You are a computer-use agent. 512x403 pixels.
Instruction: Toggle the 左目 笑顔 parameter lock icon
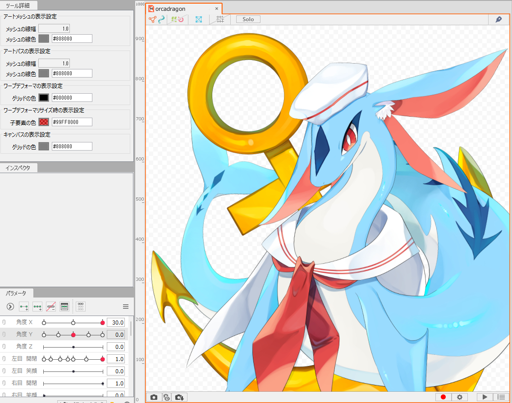coord(4,371)
